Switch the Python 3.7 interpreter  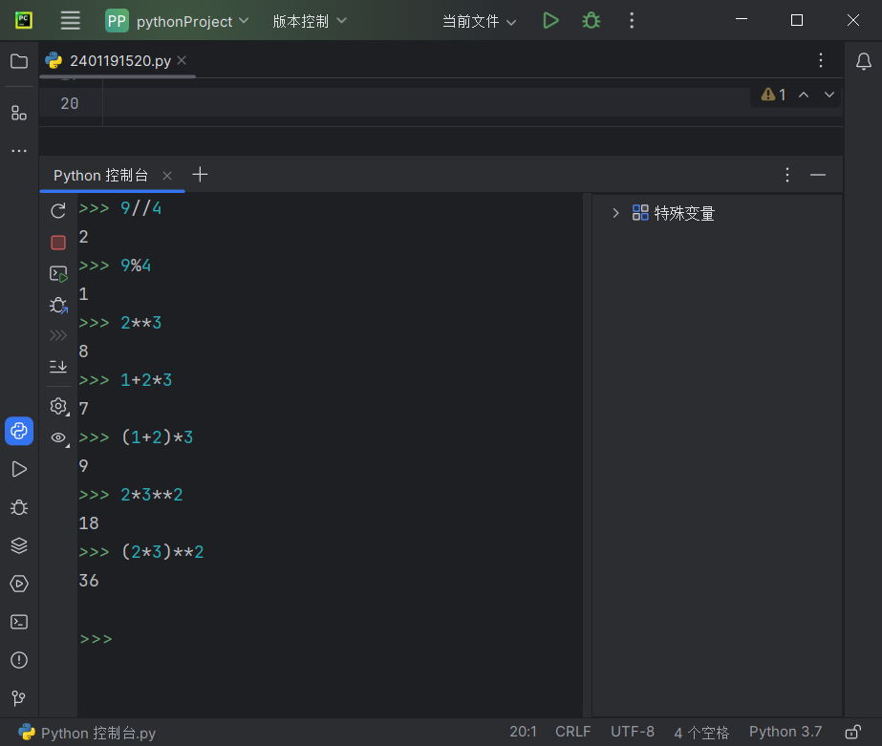pyautogui.click(x=785, y=732)
